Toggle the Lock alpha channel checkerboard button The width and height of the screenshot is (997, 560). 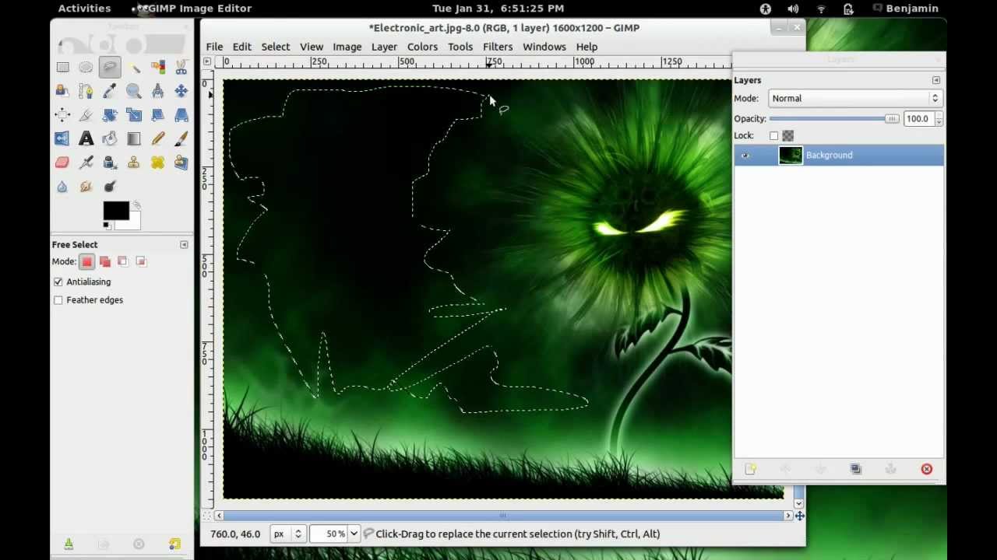(787, 136)
